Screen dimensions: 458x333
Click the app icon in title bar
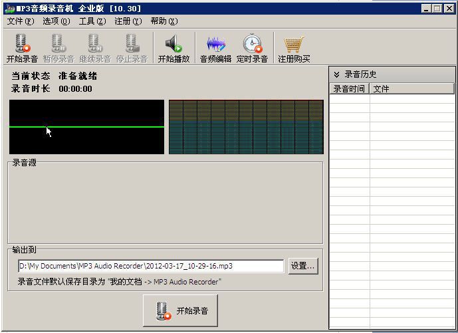point(10,9)
